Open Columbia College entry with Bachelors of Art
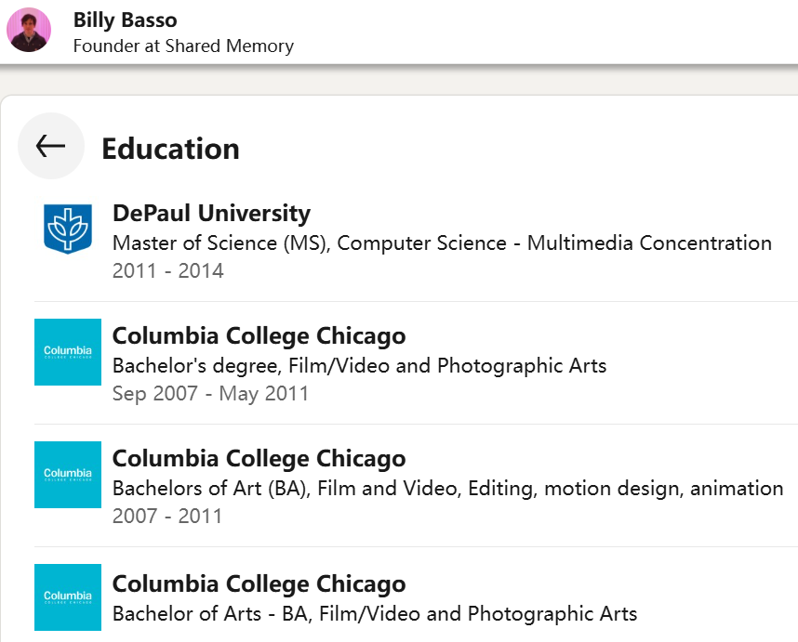 259,458
